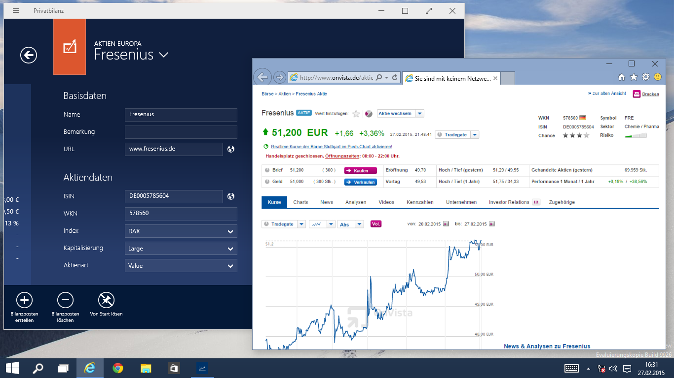Open Chrome from the taskbar

(117, 368)
